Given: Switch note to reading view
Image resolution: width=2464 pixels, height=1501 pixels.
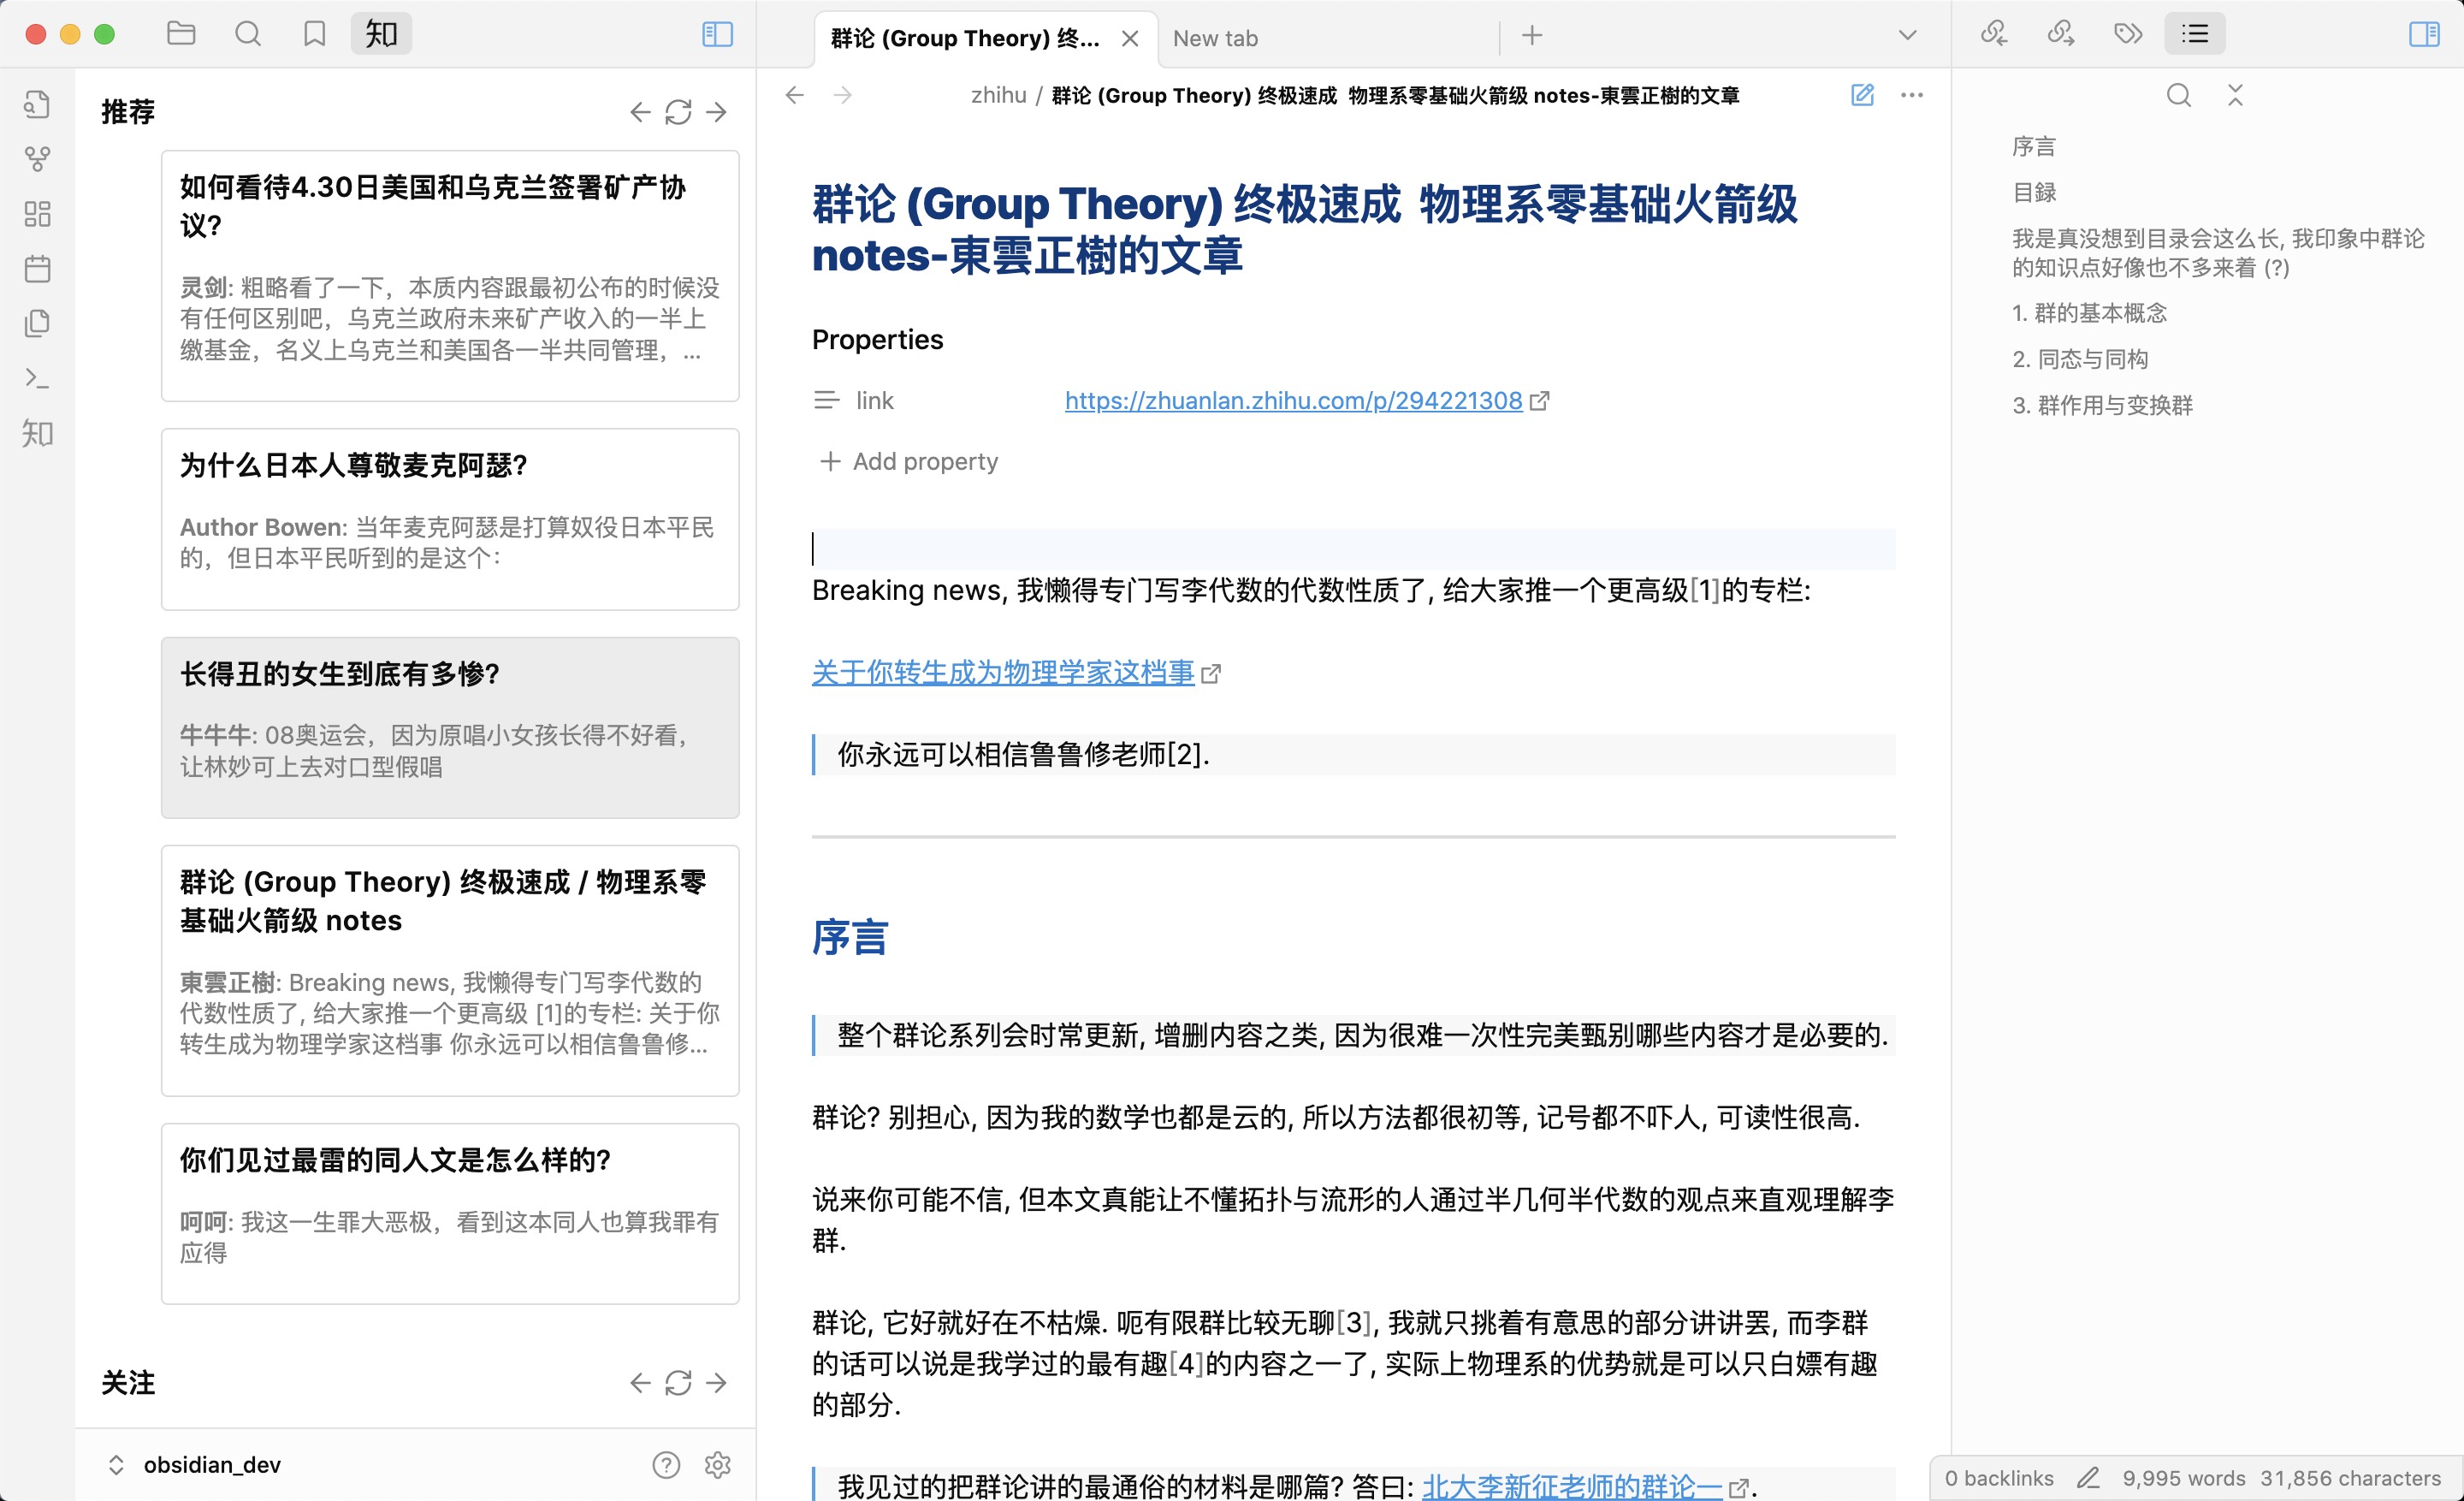Looking at the screenshot, I should (x=1862, y=95).
